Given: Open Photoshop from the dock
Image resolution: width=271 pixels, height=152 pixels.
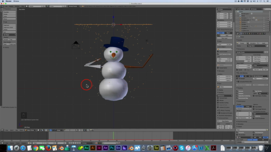Looking at the screenshot, I should tap(112, 148).
